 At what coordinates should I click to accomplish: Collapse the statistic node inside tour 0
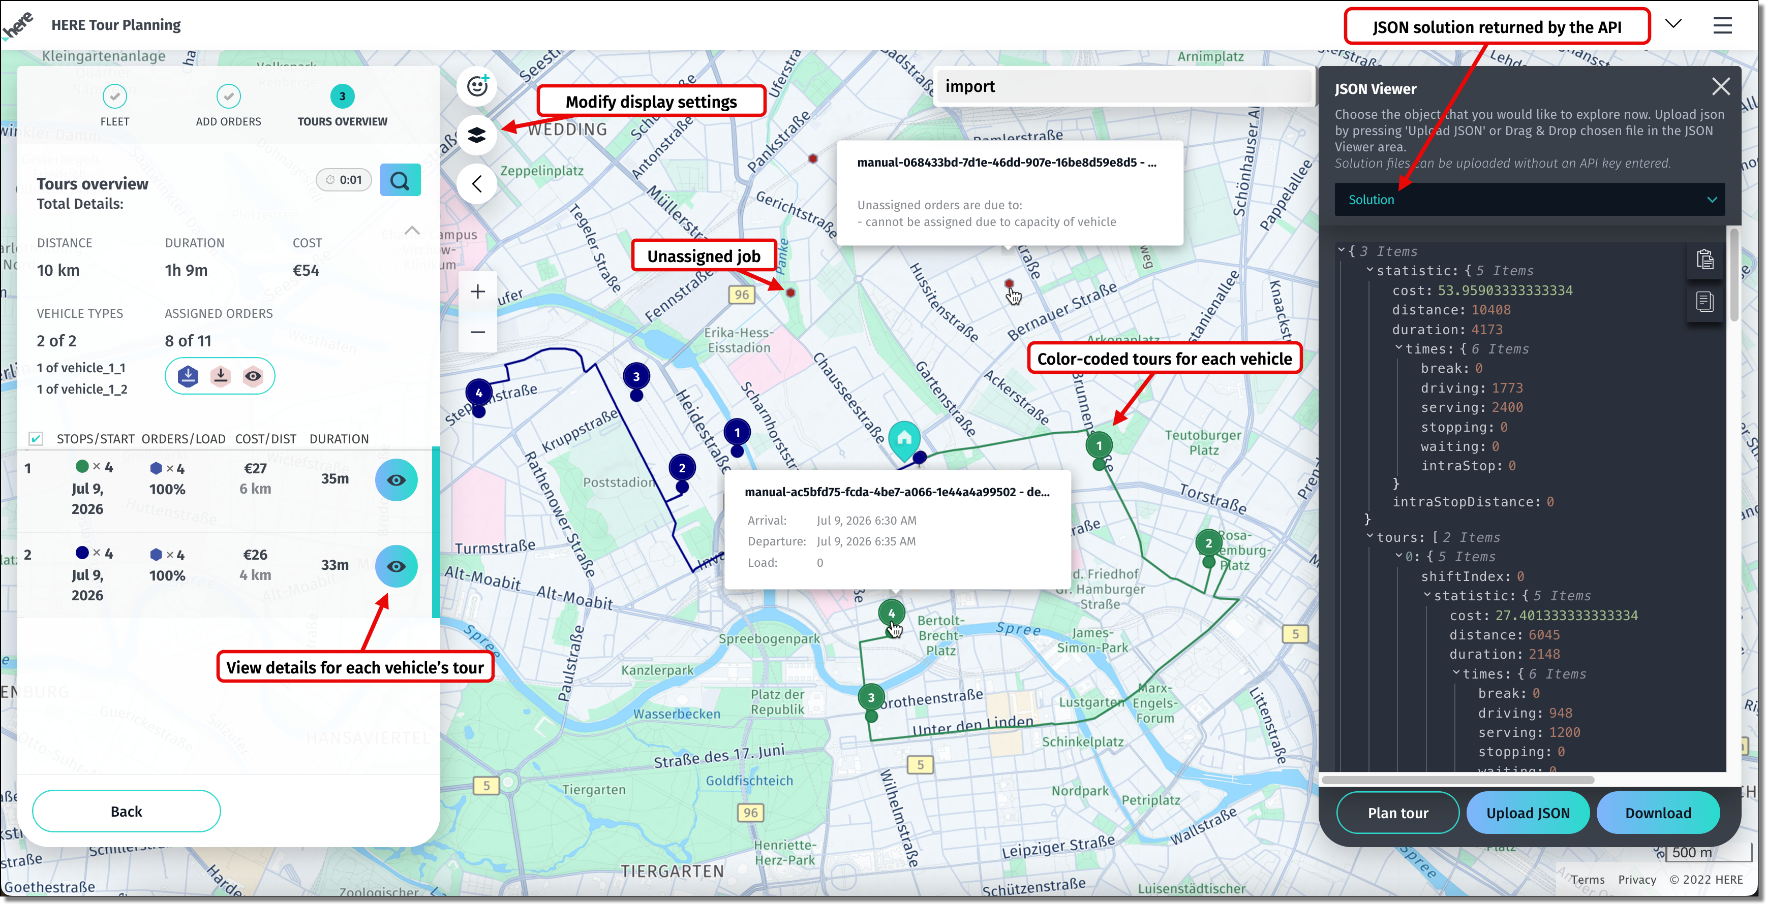pyautogui.click(x=1427, y=594)
